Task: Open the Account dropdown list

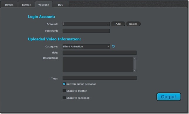Action: coord(108,24)
